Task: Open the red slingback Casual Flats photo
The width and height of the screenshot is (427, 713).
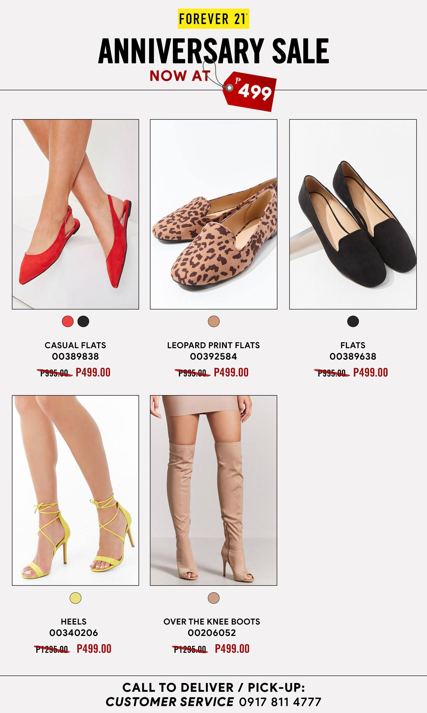Action: tap(75, 214)
